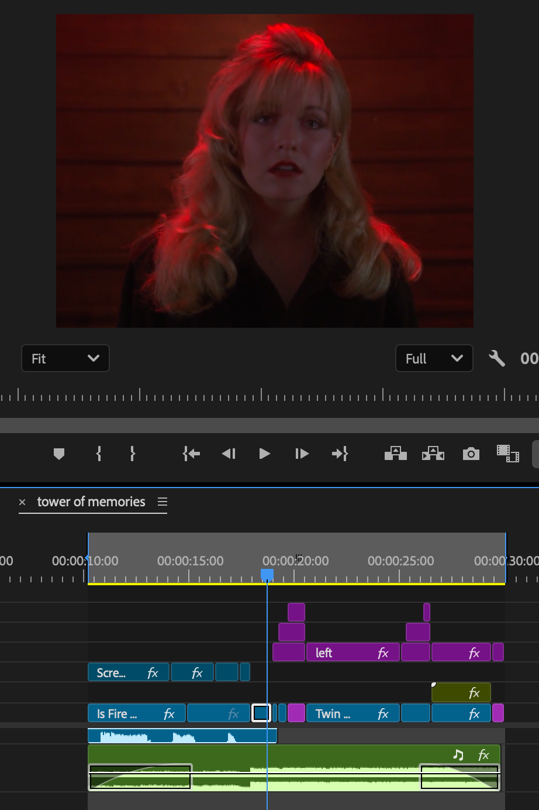Click the yellow work area bar
This screenshot has height=810, width=539.
[296, 584]
